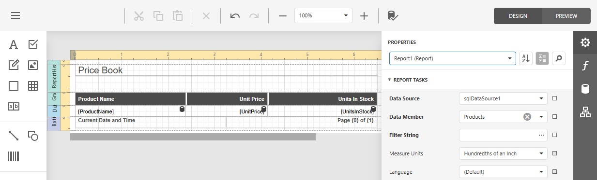Undo the last action
The width and height of the screenshot is (597, 180).
(235, 15)
